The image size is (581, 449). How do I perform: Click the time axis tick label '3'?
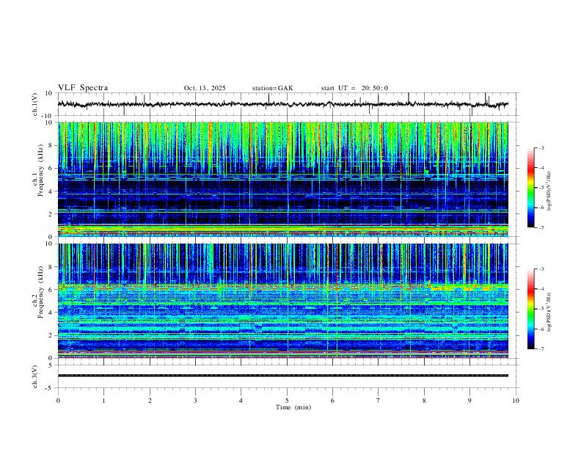[x=195, y=401]
